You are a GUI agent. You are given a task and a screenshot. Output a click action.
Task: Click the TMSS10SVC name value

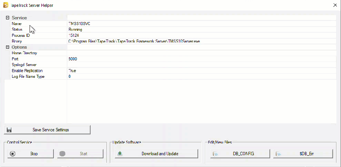[79, 24]
